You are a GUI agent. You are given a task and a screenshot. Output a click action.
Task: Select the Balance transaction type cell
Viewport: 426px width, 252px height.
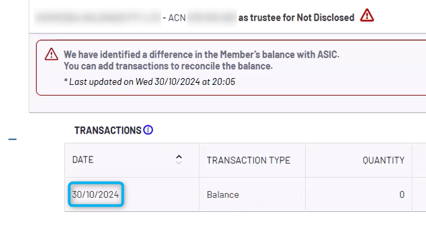click(223, 195)
